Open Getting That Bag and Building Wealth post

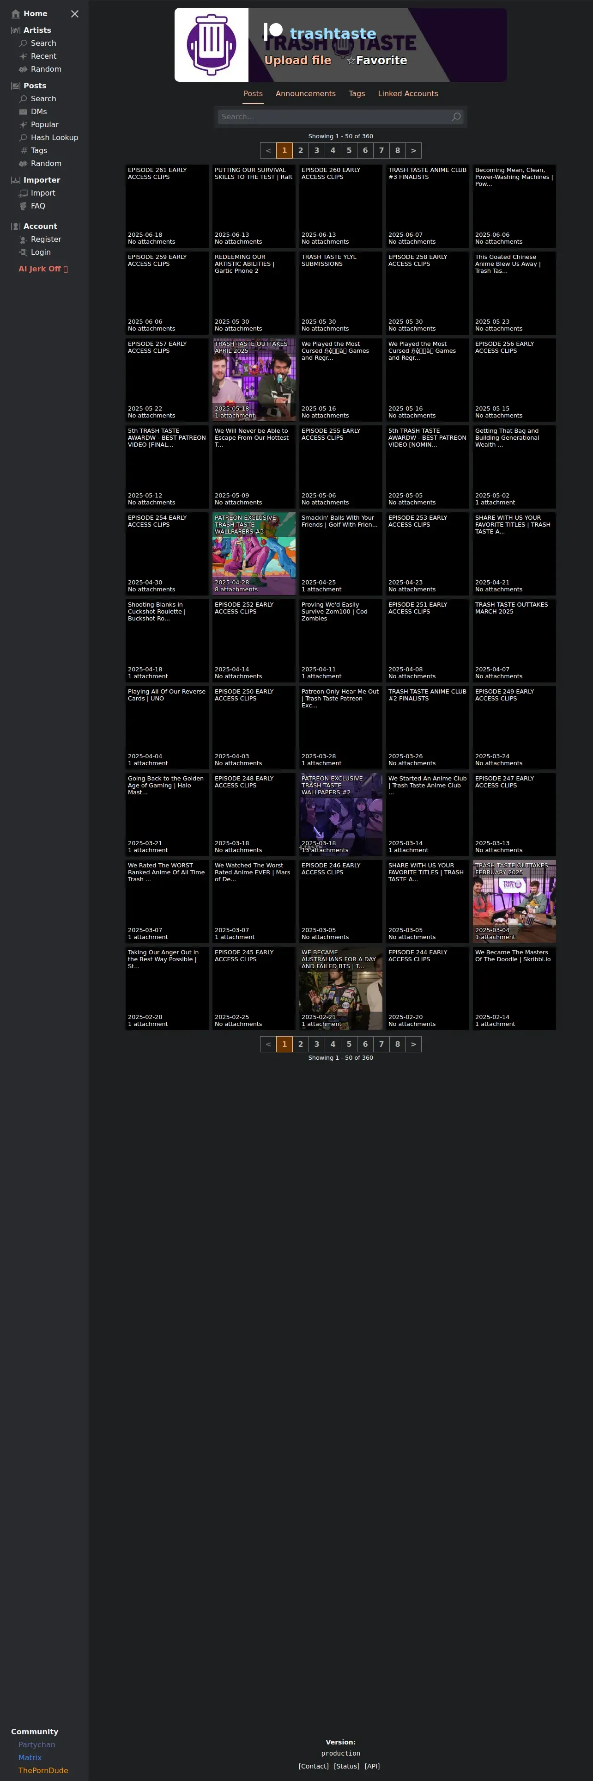[x=514, y=467]
